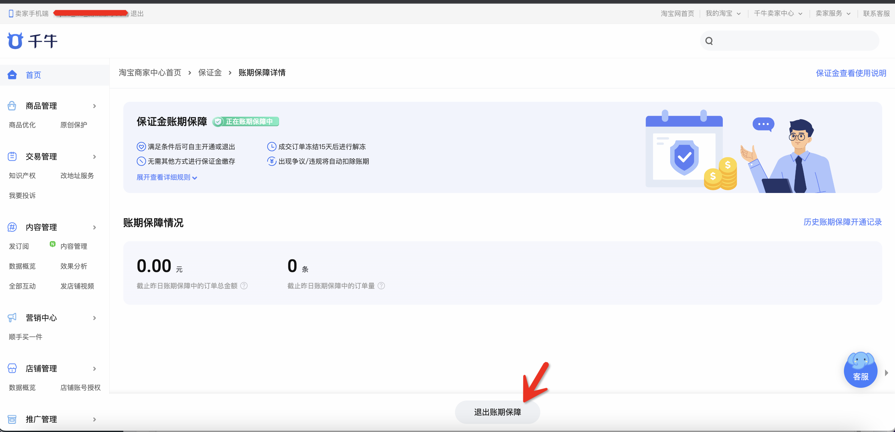Open 商品优化 sidebar item
Screen dimensions: 895x432
[x=22, y=125]
